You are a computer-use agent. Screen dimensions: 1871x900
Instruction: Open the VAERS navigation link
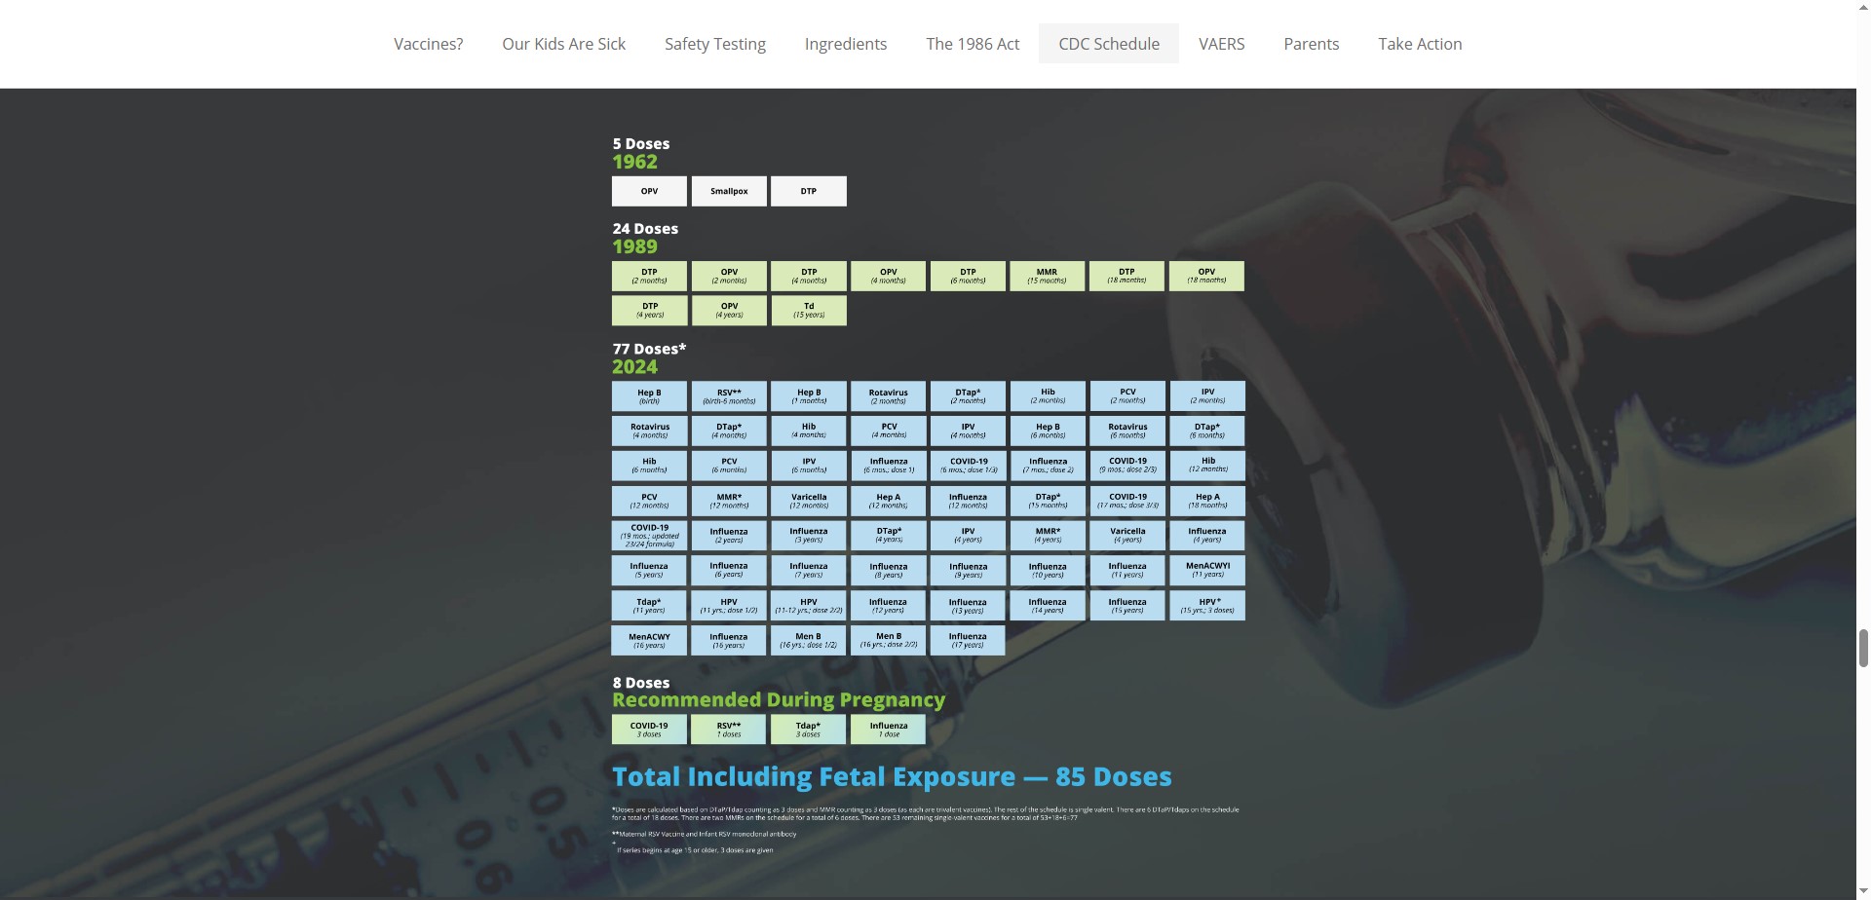point(1221,44)
